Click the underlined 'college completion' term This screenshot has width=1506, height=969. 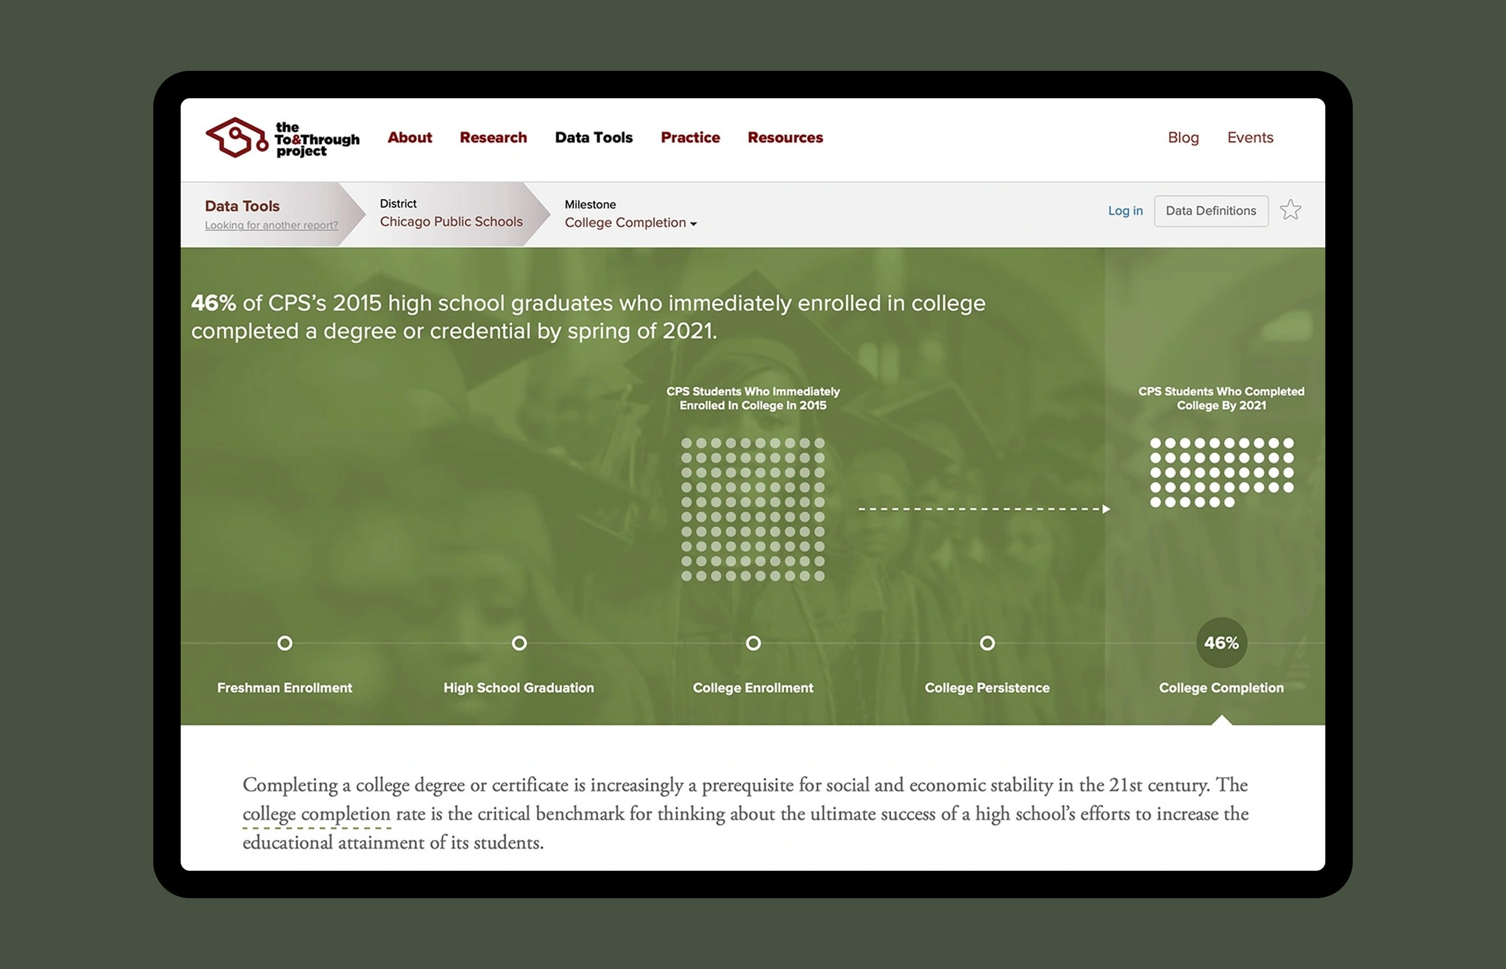pyautogui.click(x=317, y=814)
